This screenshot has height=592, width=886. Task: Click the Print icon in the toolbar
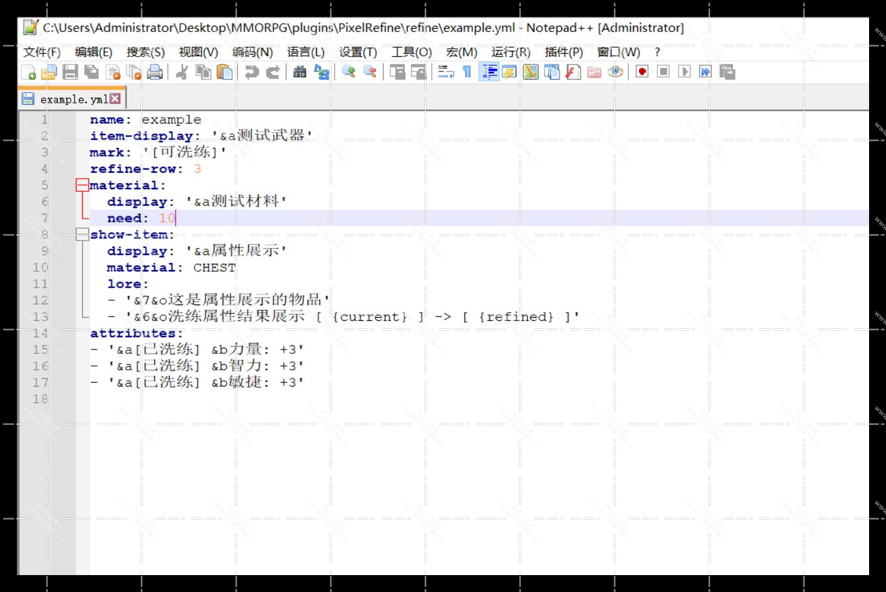[155, 73]
